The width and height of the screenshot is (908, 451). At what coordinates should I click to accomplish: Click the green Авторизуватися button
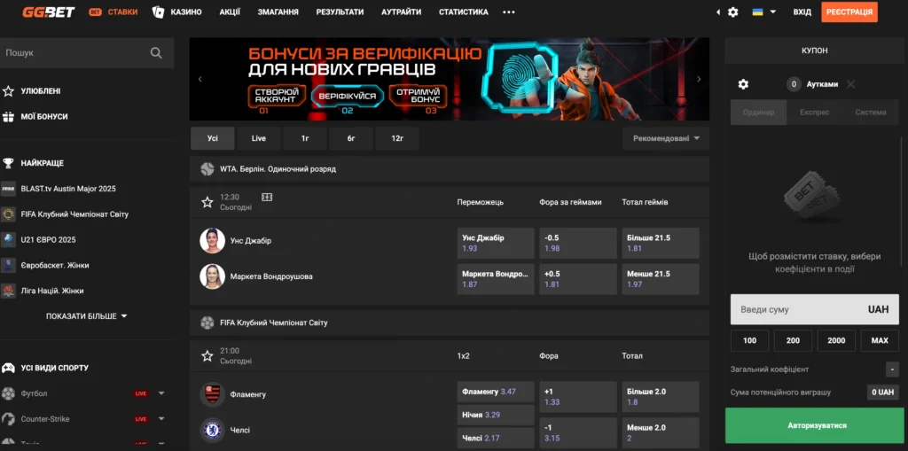(817, 425)
